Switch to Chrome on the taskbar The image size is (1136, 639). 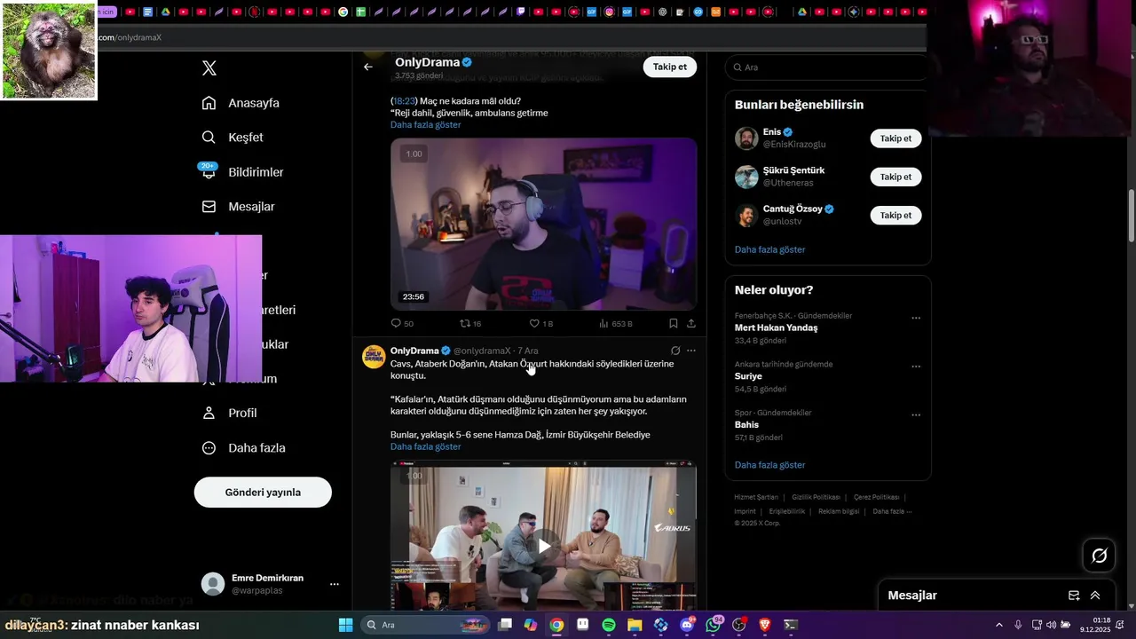point(556,625)
